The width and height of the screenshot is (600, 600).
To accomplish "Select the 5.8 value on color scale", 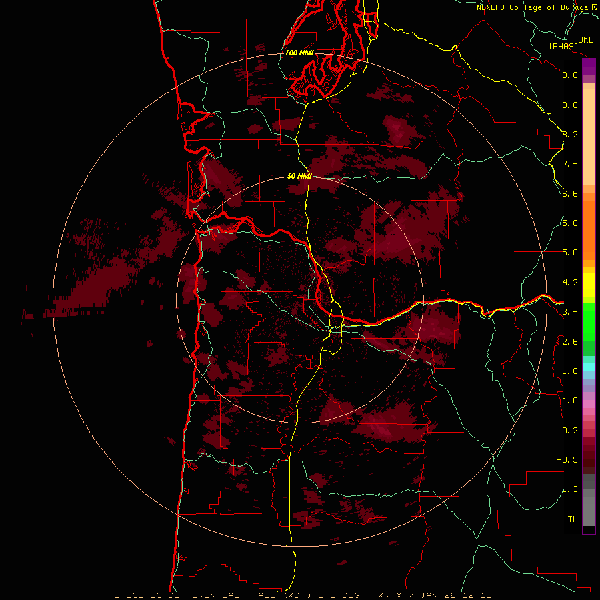I will tap(570, 223).
